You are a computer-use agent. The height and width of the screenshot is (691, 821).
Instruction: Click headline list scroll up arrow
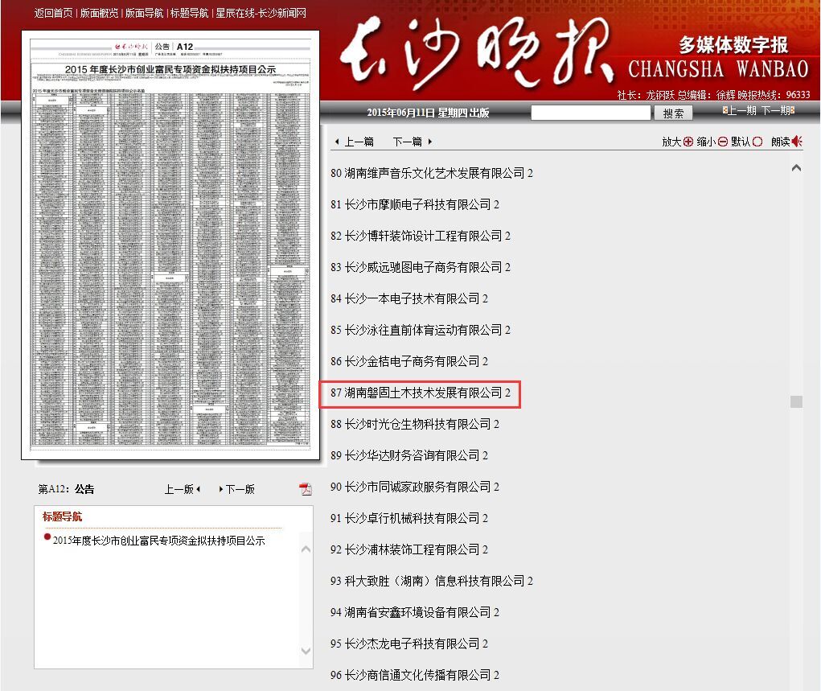click(306, 549)
